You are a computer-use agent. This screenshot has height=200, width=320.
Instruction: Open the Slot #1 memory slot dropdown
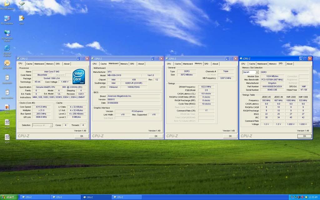257,72
